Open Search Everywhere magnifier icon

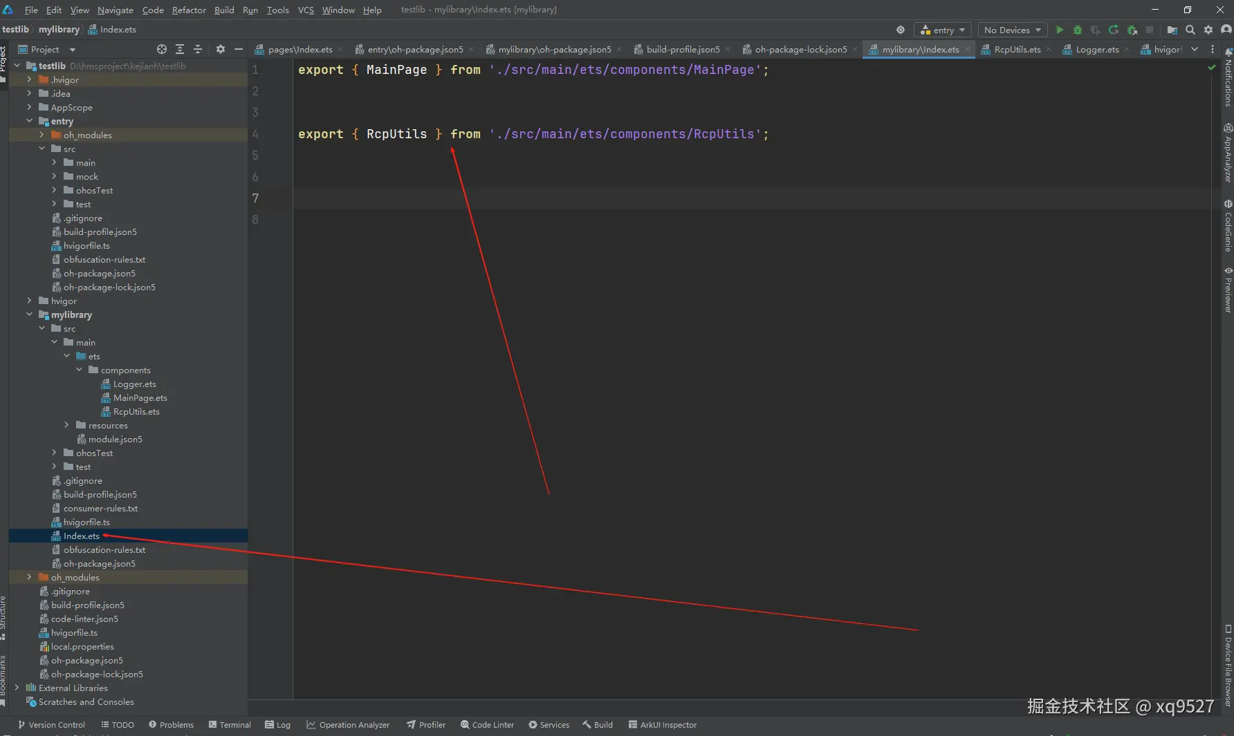tap(1190, 30)
